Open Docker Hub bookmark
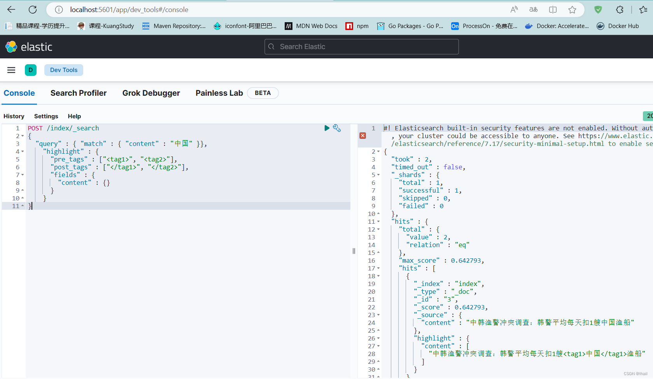Viewport: 653px width, 379px height. point(618,26)
